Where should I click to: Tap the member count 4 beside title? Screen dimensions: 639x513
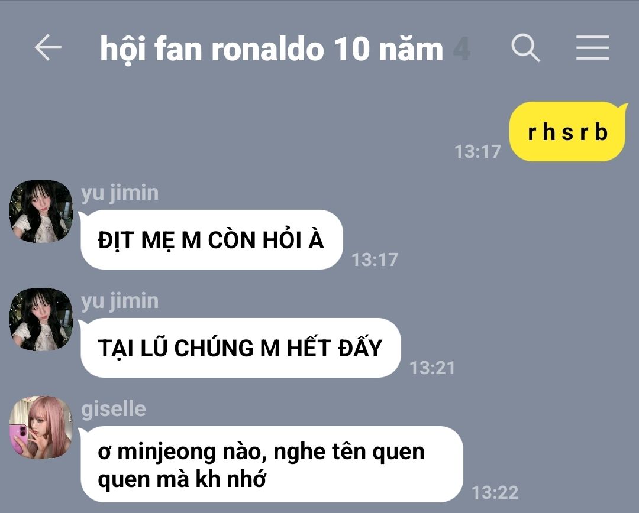pyautogui.click(x=461, y=50)
